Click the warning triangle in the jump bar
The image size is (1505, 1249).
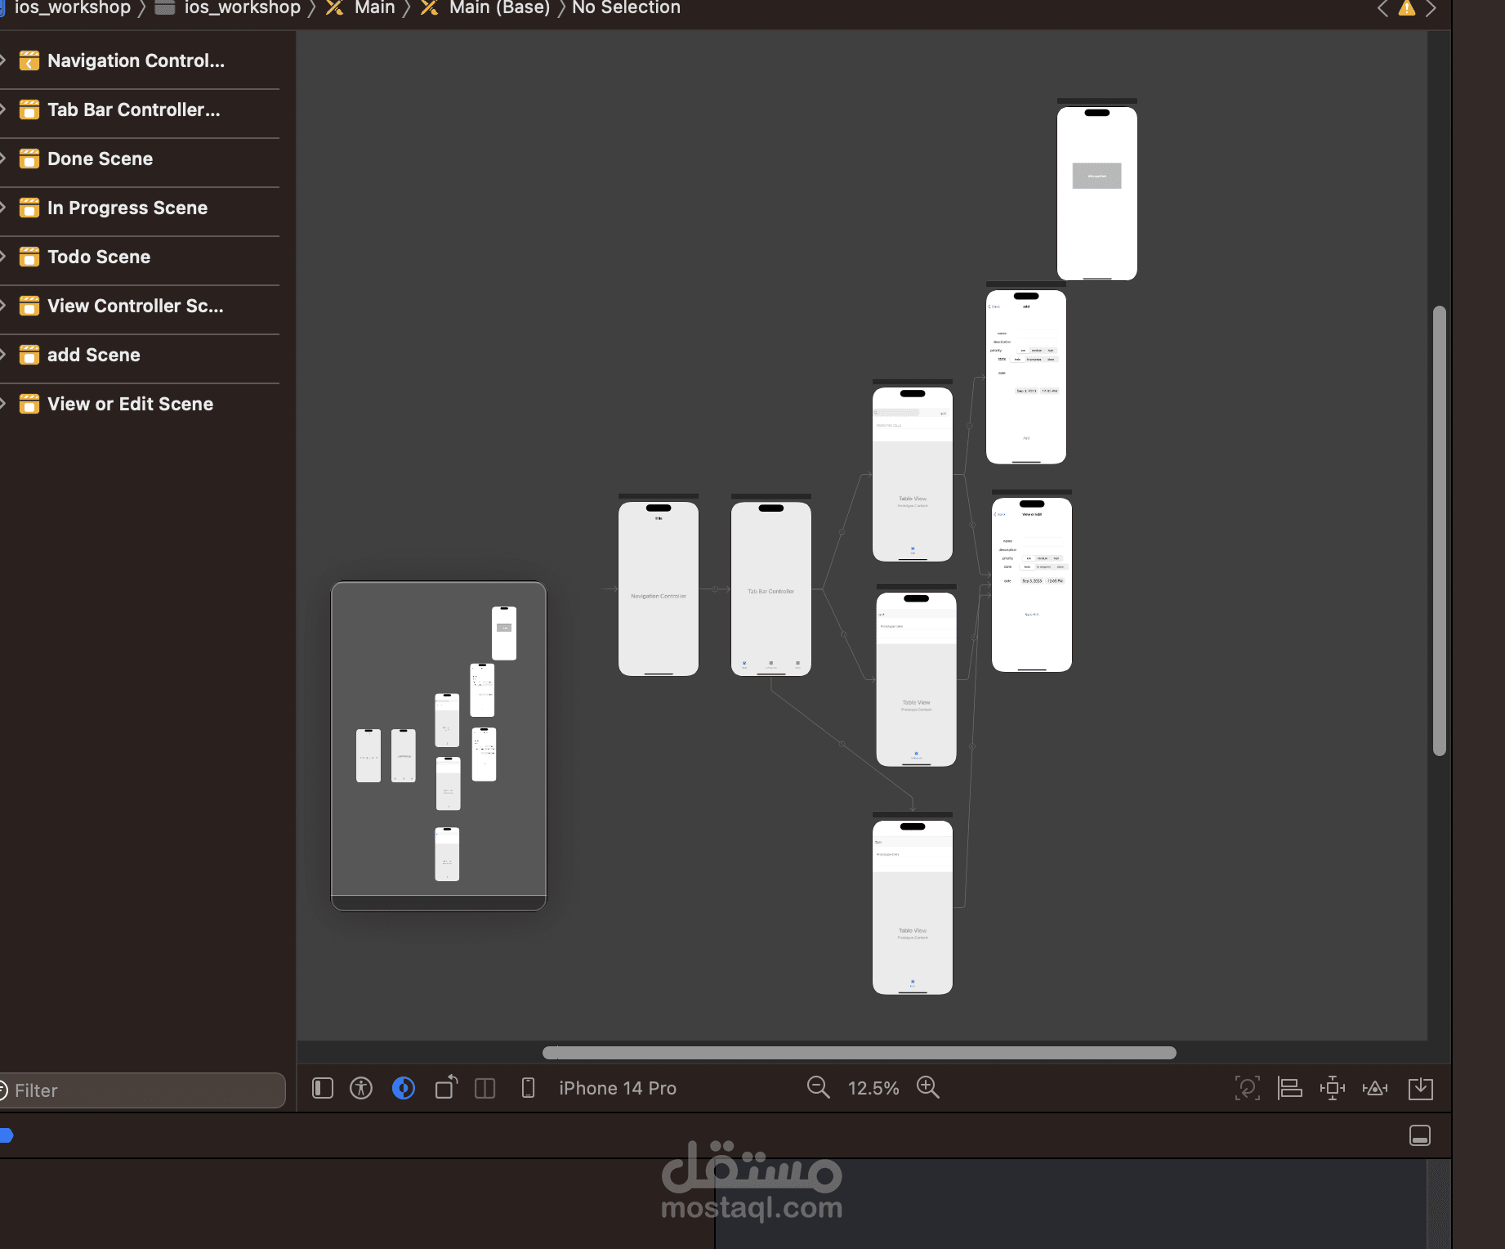coord(1406,8)
